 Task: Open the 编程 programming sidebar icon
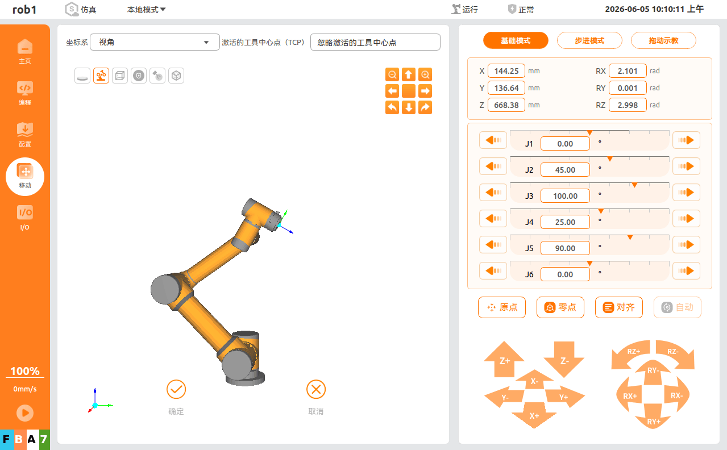(25, 93)
